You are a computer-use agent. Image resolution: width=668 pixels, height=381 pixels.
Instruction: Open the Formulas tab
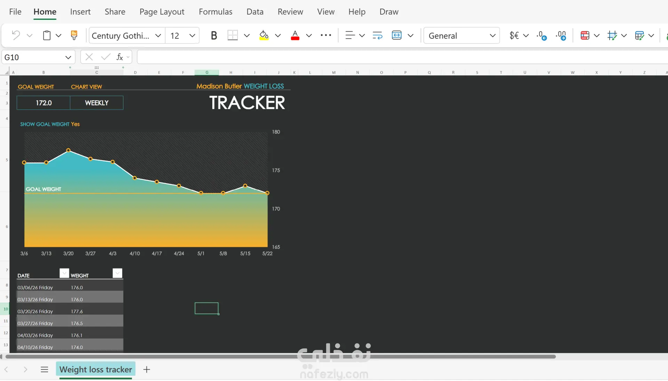point(215,11)
